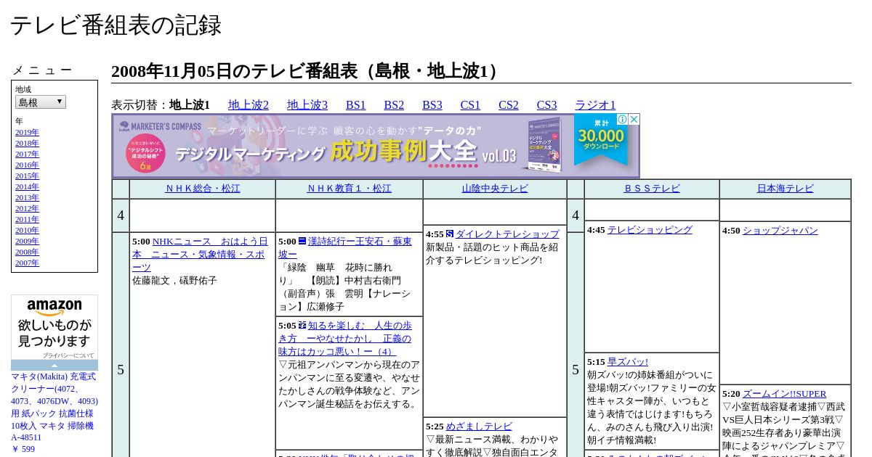Open the 漢詩紀行ー王安石・蘇東坡ー program link
The width and height of the screenshot is (872, 457).
[345, 247]
